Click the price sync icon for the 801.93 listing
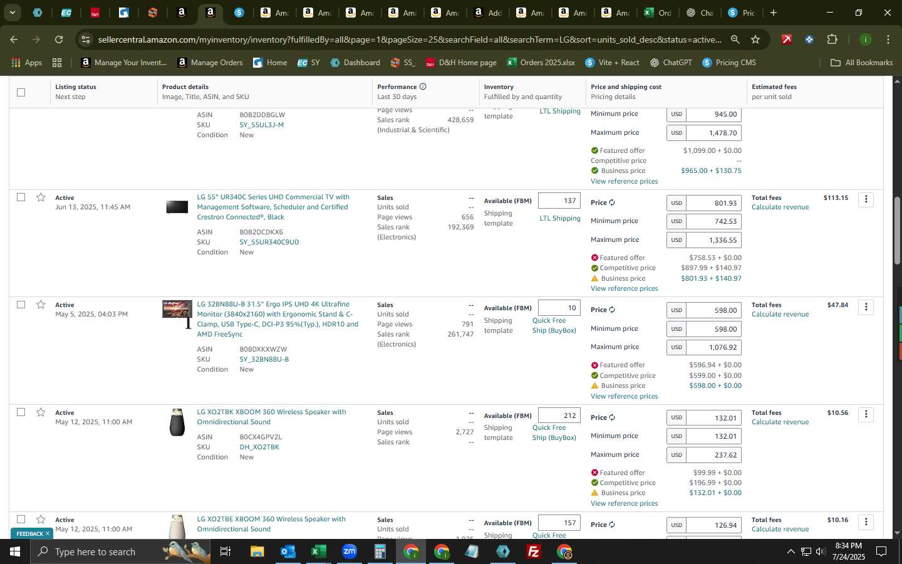 (612, 202)
